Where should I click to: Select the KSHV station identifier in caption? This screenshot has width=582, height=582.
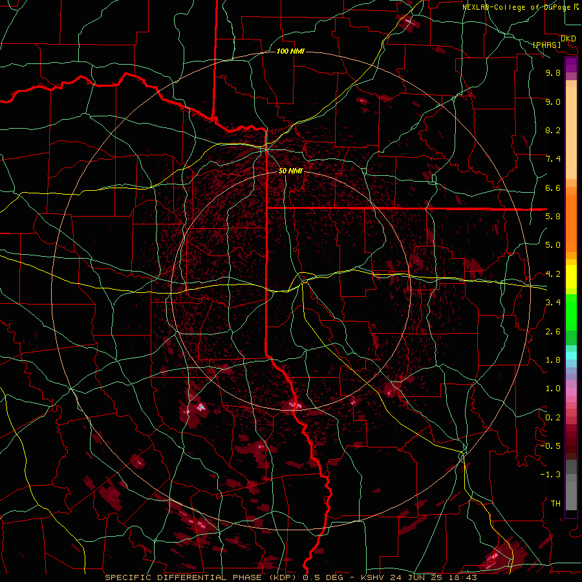click(373, 577)
